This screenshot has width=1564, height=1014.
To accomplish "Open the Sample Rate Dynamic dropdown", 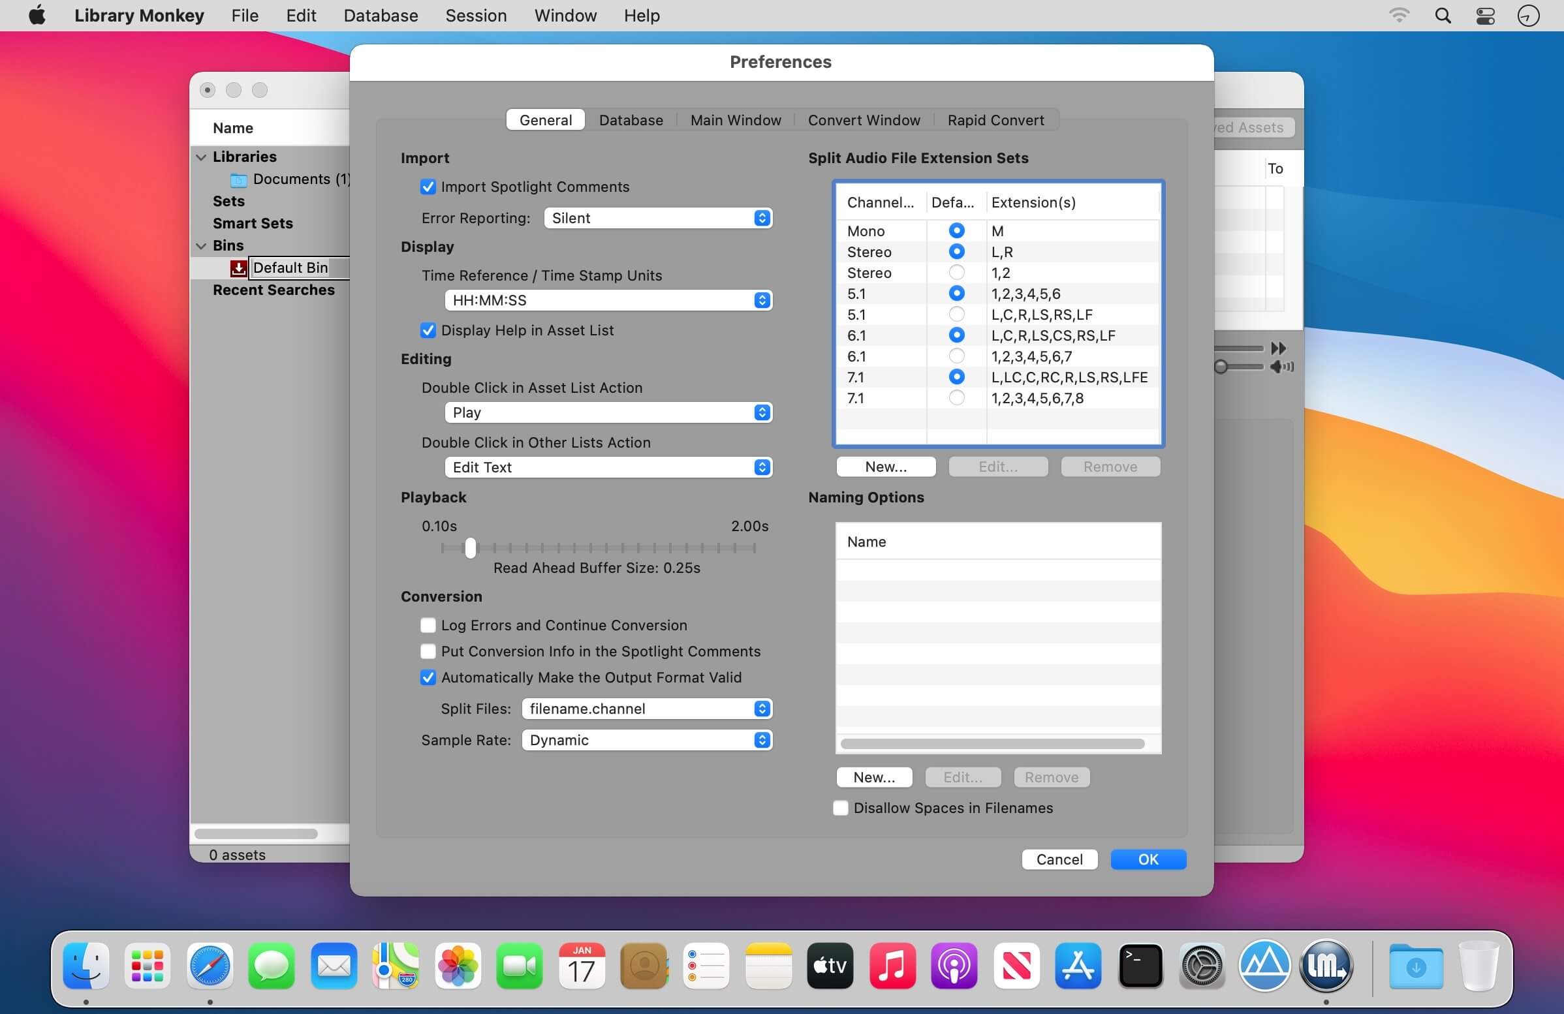I will [x=647, y=740].
